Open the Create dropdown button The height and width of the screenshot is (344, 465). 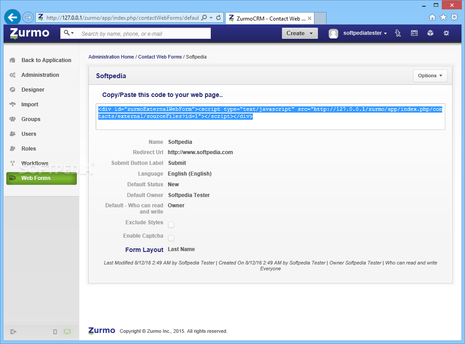(300, 33)
